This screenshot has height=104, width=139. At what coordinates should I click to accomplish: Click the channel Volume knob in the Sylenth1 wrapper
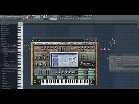coord(87,40)
